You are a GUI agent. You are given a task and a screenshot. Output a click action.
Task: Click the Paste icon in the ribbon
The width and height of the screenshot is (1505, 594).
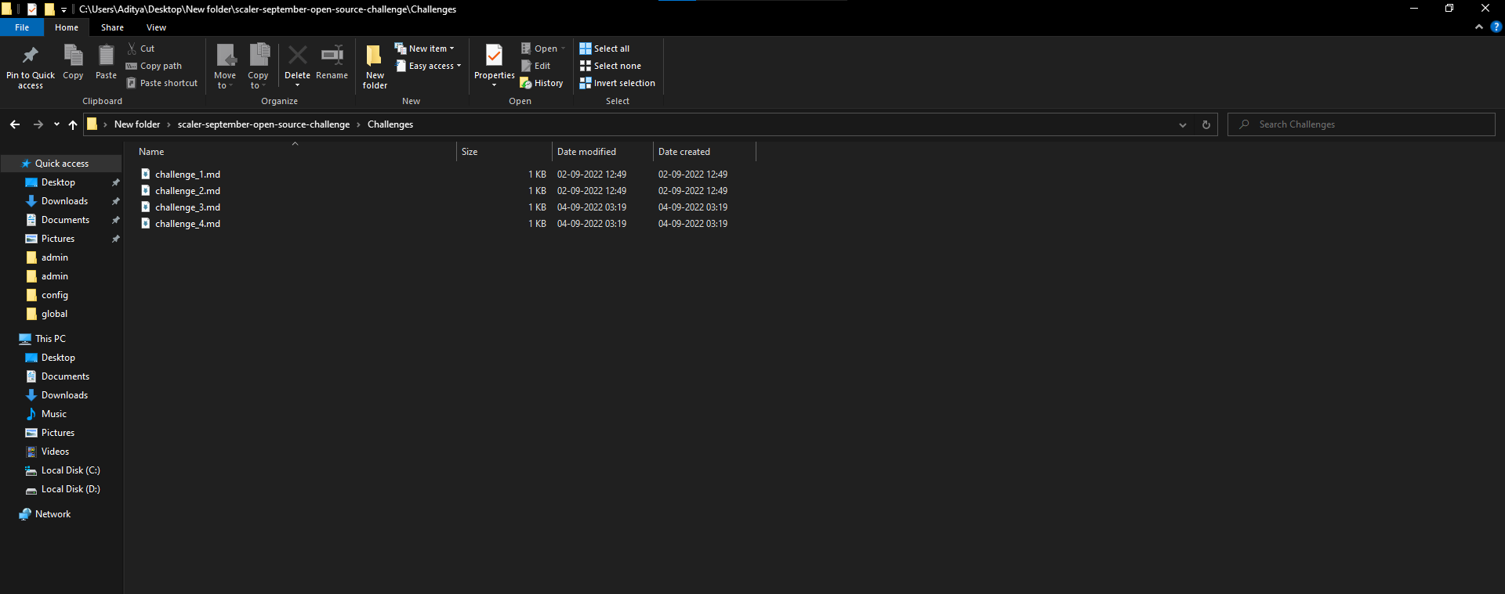pyautogui.click(x=106, y=56)
